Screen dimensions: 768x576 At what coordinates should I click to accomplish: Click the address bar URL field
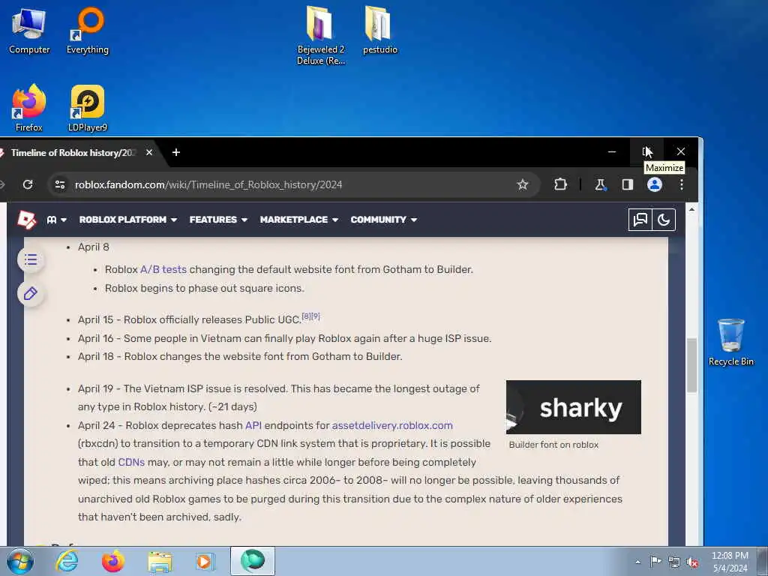click(294, 184)
